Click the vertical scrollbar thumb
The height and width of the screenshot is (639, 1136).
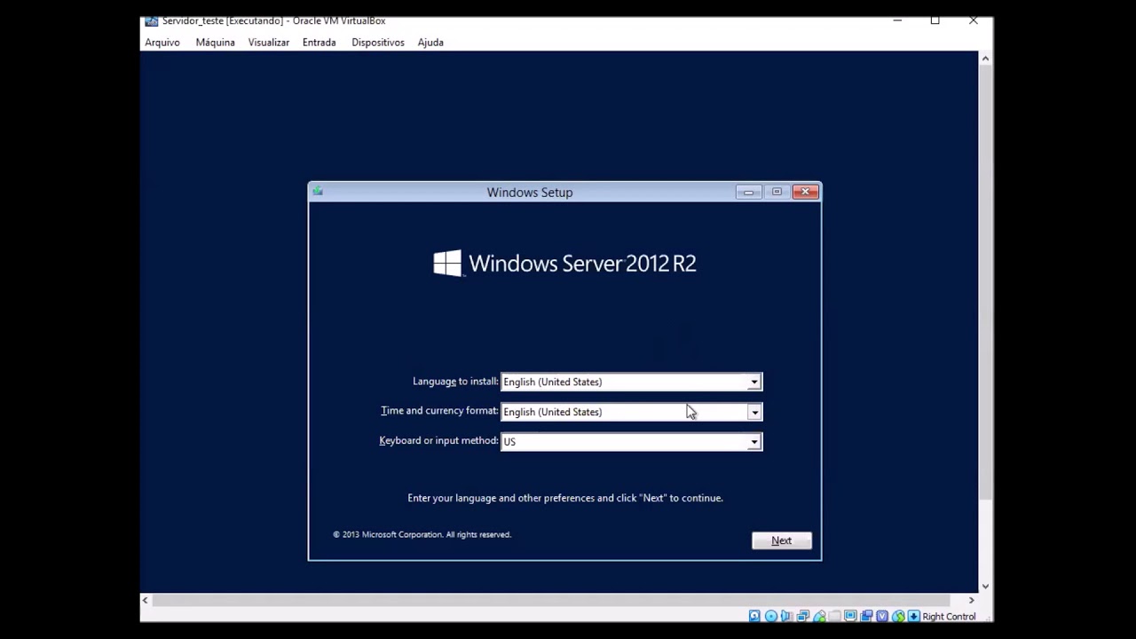985,281
